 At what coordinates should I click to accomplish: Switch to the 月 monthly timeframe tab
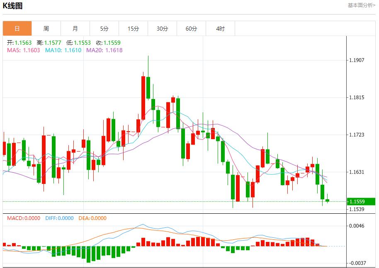pos(75,28)
